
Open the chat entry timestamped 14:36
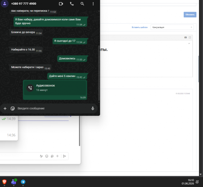click(x=9, y=135)
